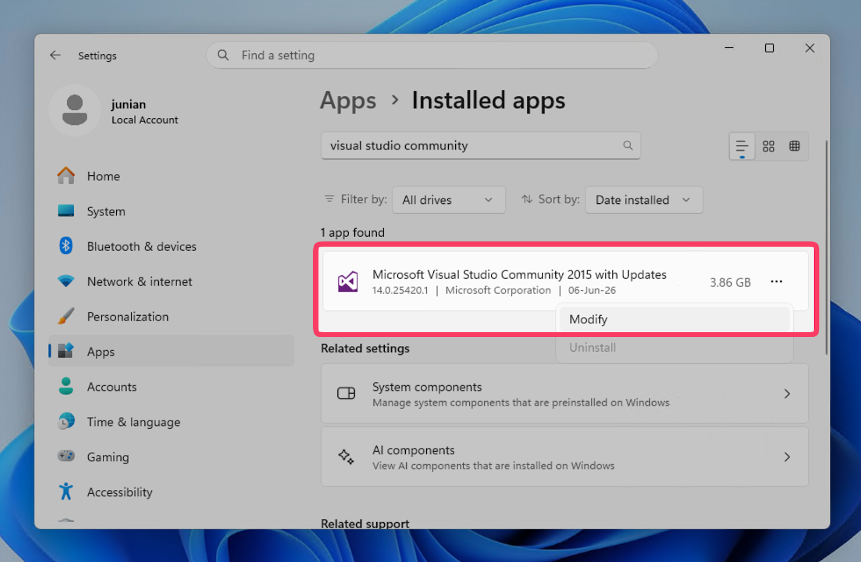Viewport: 861px width, 562px height.
Task: Click the AI components sparkle icon
Action: click(346, 457)
